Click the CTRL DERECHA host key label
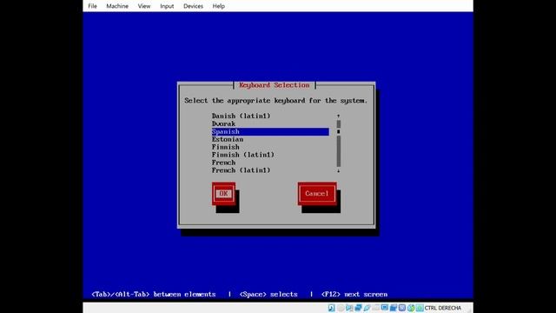The width and height of the screenshot is (556, 313). pyautogui.click(x=443, y=308)
